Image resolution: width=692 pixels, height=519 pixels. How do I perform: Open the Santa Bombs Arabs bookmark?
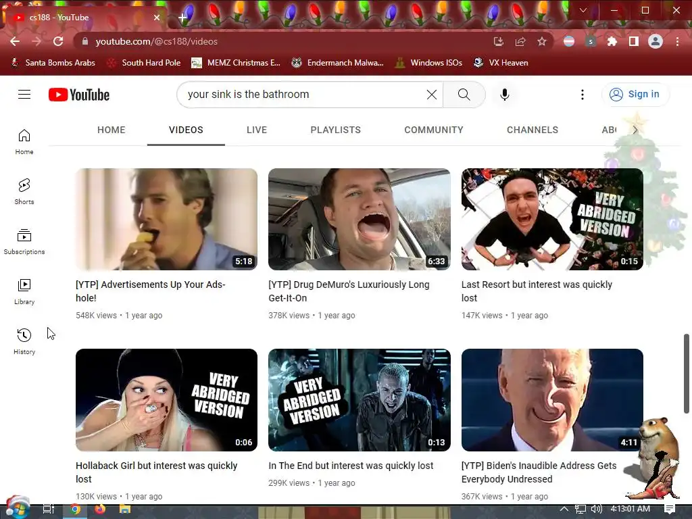(x=53, y=63)
